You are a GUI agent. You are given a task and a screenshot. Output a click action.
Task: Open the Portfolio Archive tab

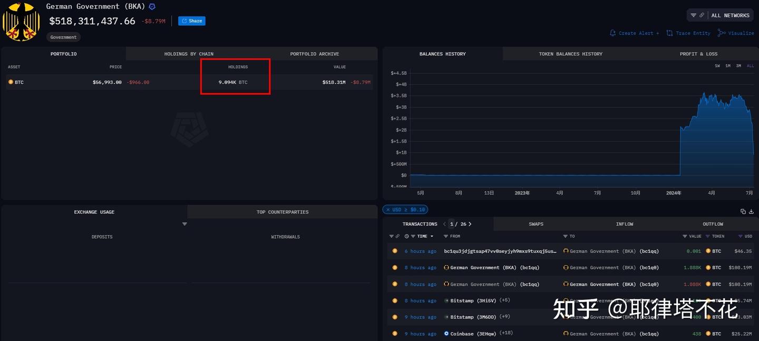coord(315,54)
